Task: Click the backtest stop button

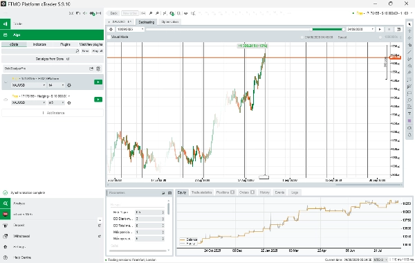Action: point(389,29)
